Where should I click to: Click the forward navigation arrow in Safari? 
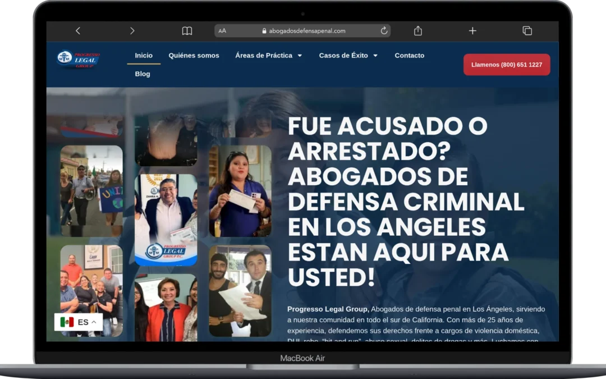132,31
